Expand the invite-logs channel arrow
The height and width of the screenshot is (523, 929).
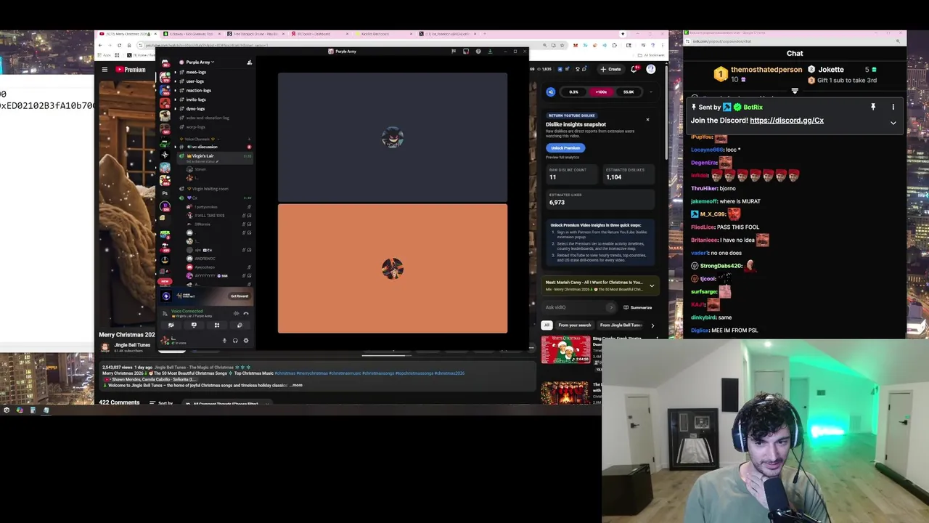175,100
